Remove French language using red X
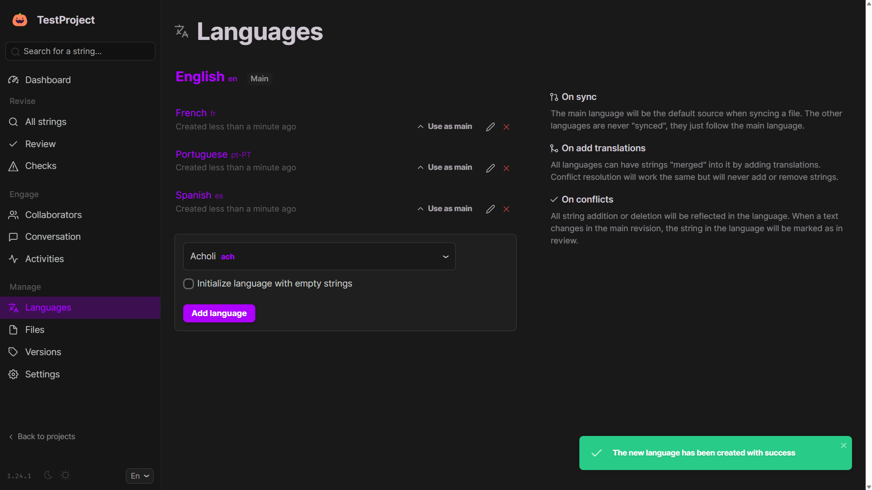This screenshot has width=872, height=490. point(506,127)
